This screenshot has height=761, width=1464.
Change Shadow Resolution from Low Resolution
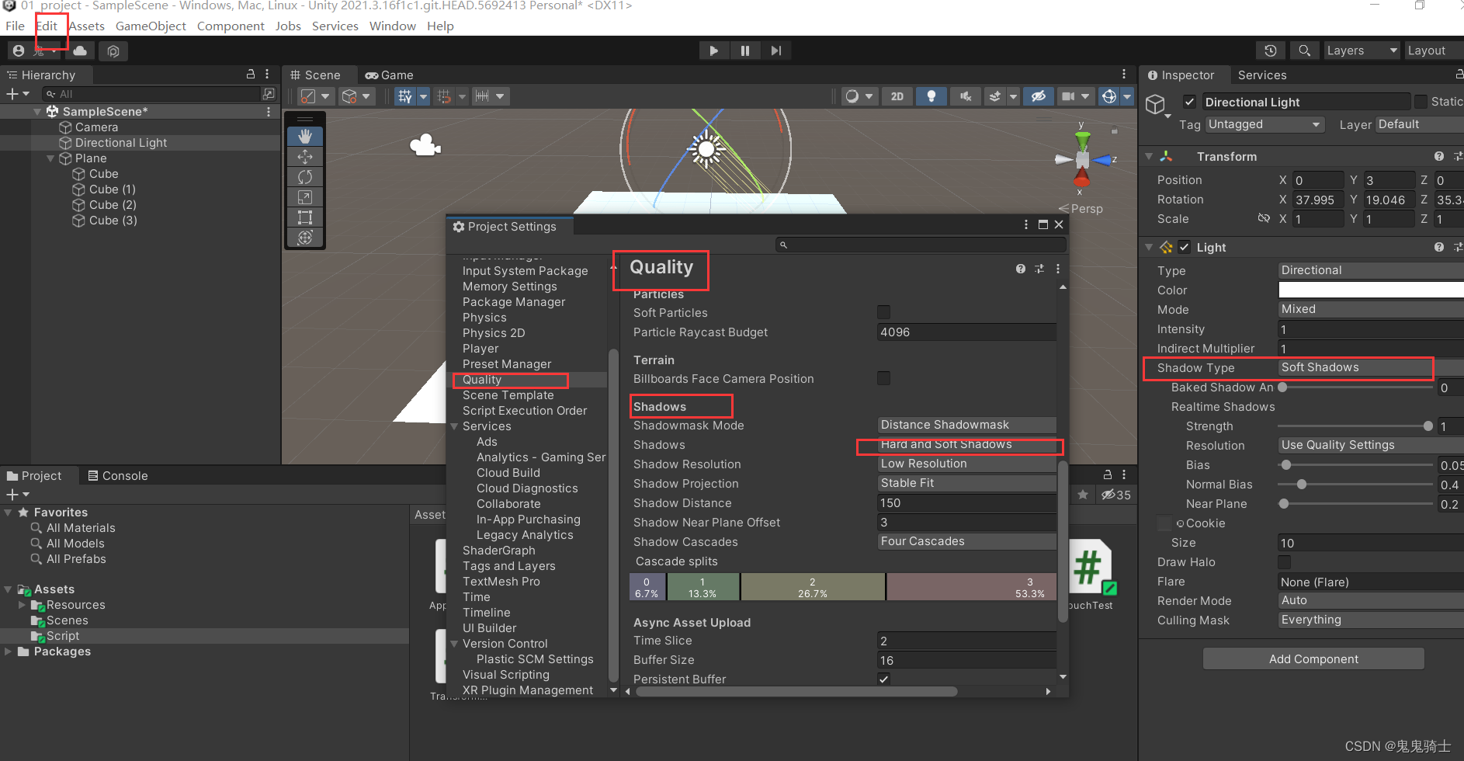point(966,464)
